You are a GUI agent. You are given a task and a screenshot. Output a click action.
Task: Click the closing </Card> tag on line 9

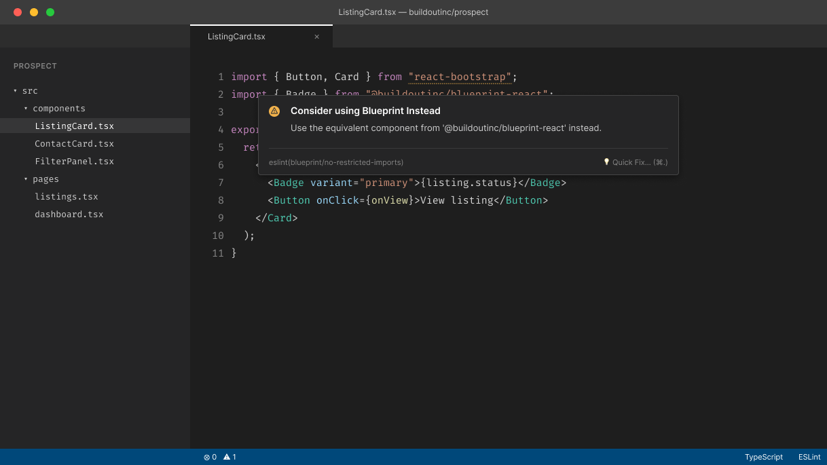(276, 218)
